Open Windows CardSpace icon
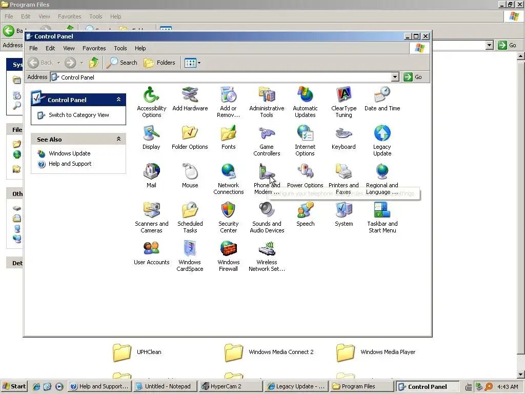Viewport: 525px width, 394px height. pos(190,249)
